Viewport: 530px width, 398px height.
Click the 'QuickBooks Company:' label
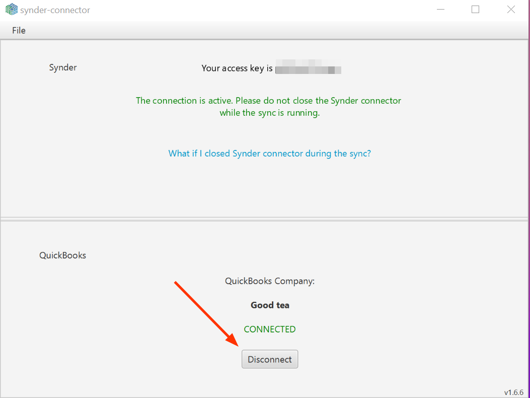pos(270,281)
